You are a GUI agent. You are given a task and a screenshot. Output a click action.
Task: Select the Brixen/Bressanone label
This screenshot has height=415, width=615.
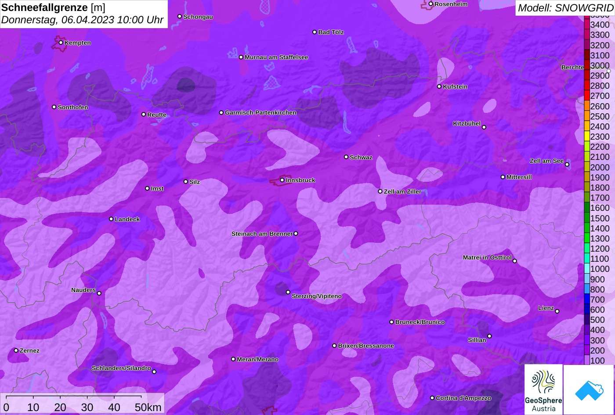tap(366, 346)
